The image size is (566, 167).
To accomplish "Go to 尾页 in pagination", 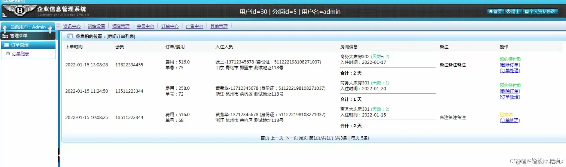I will click(303, 138).
